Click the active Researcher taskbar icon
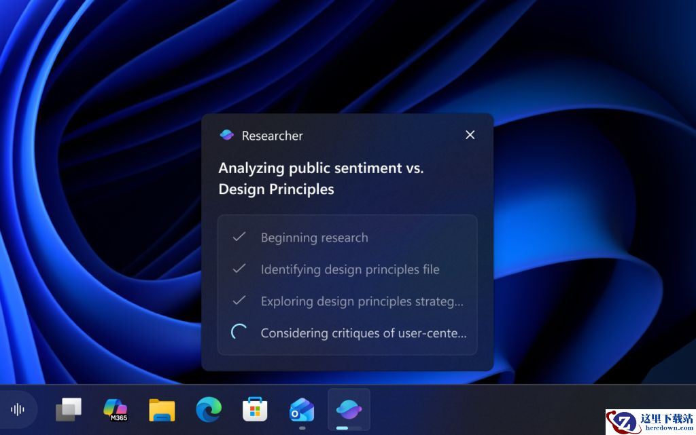 click(x=349, y=409)
